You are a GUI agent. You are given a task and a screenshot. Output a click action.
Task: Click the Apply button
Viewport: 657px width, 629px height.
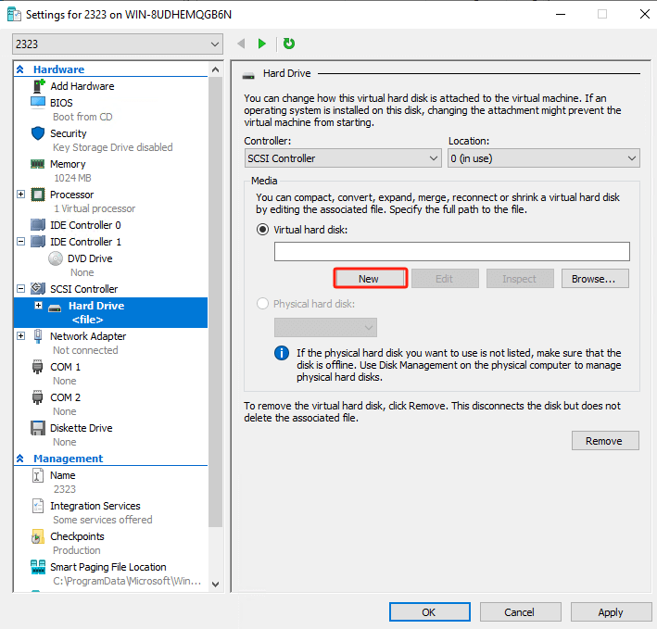611,611
